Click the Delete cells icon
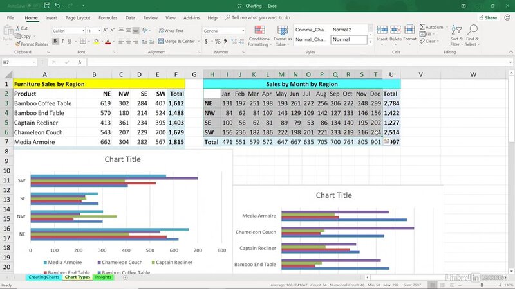515x289 pixels. click(396, 32)
